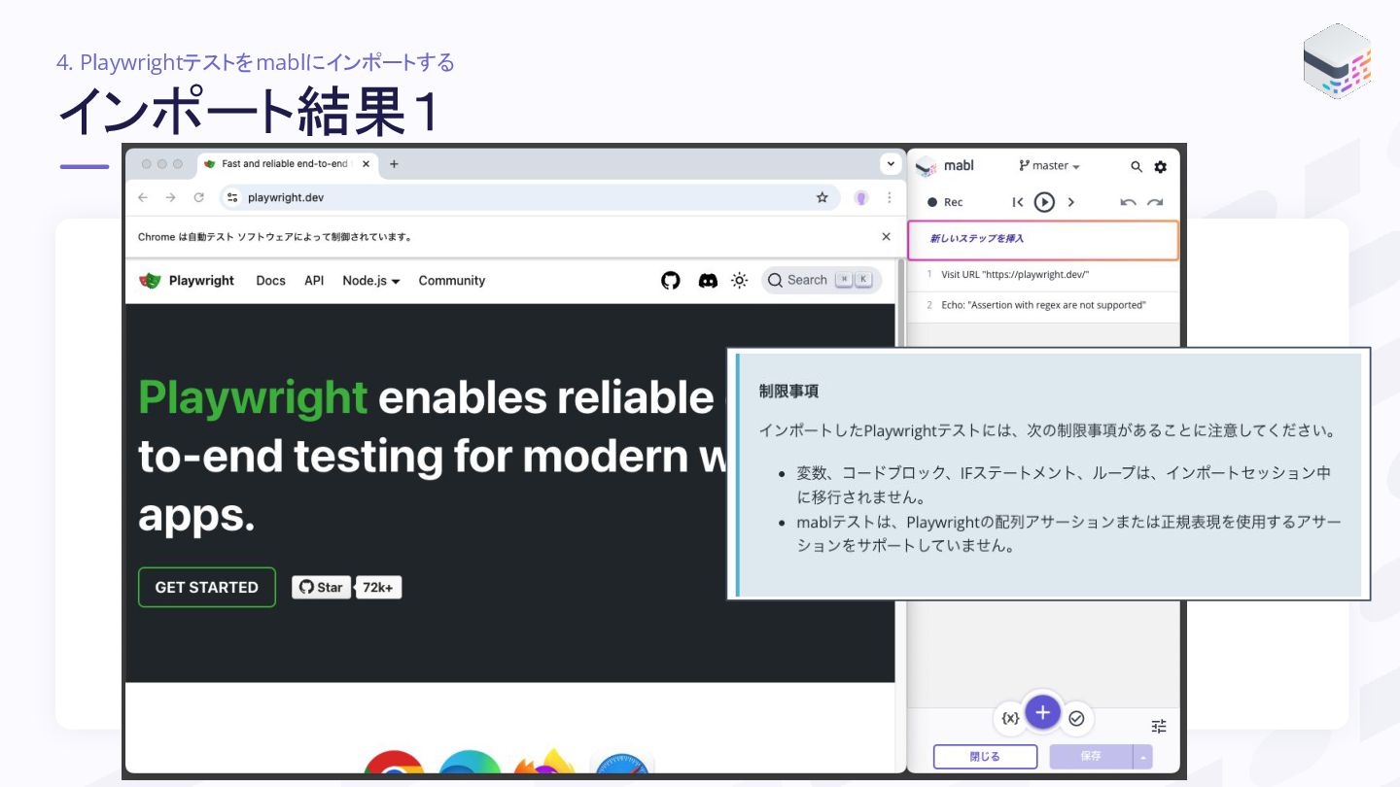The height and width of the screenshot is (787, 1400).
Task: Toggle the Rec recording button
Action: pyautogui.click(x=945, y=202)
